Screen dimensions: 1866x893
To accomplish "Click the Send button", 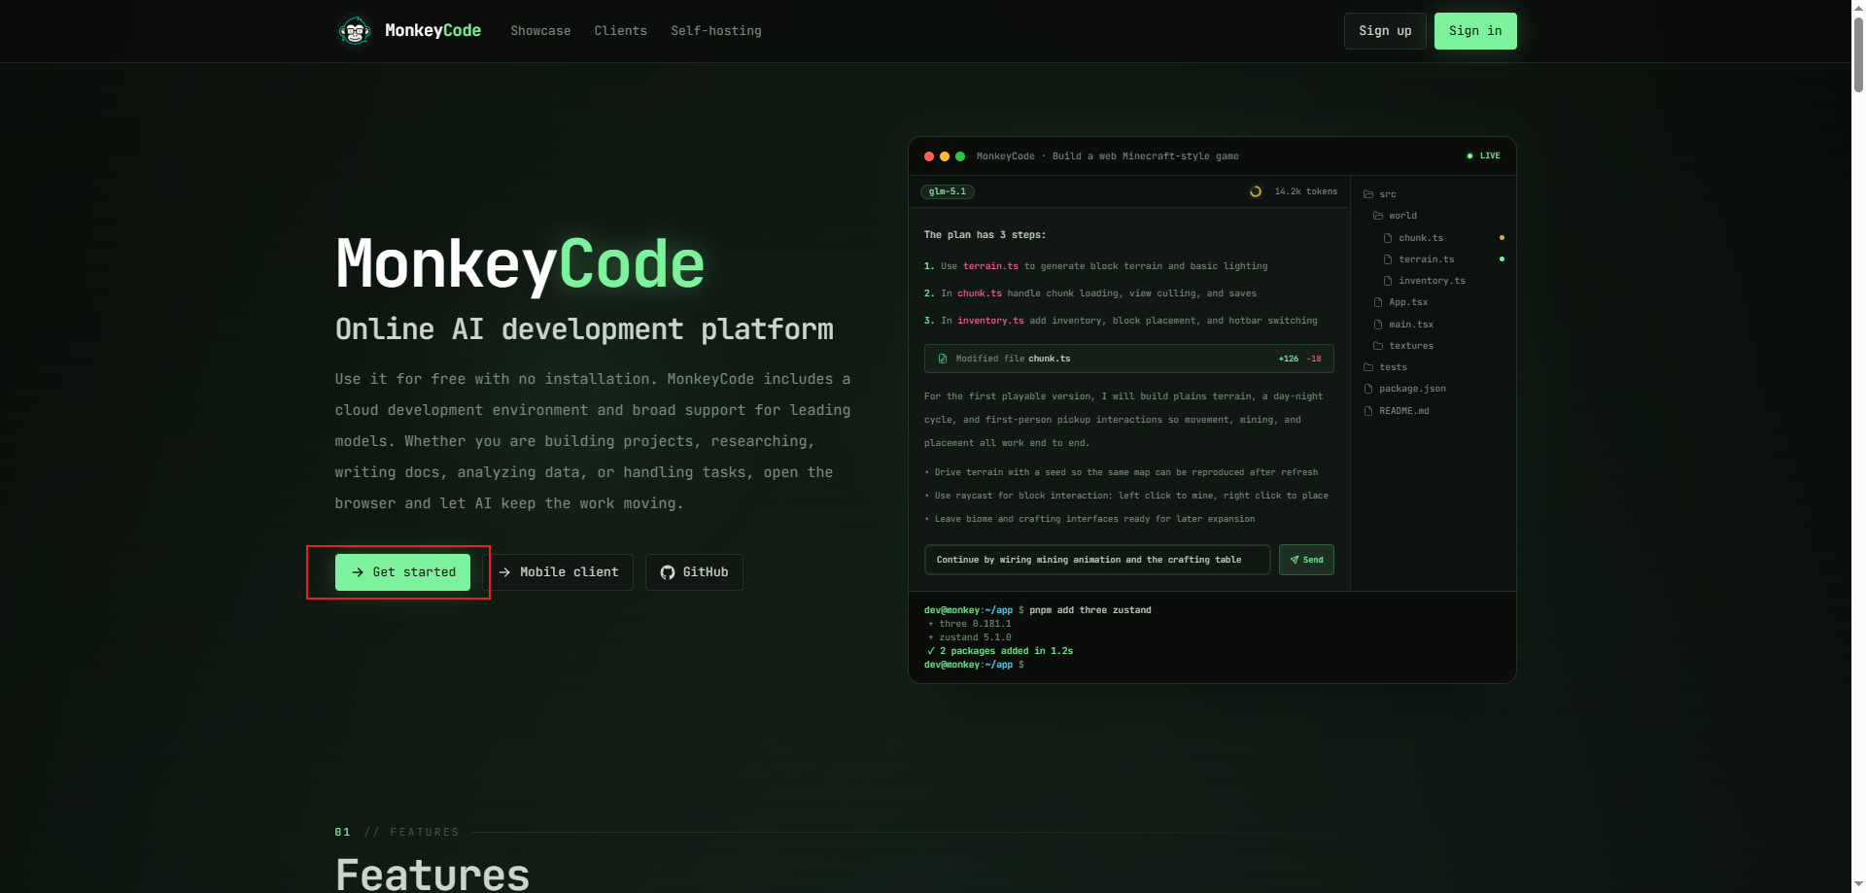I will (1306, 560).
